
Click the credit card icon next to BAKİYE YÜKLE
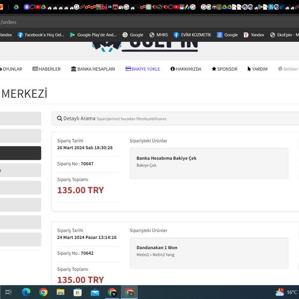(x=128, y=69)
